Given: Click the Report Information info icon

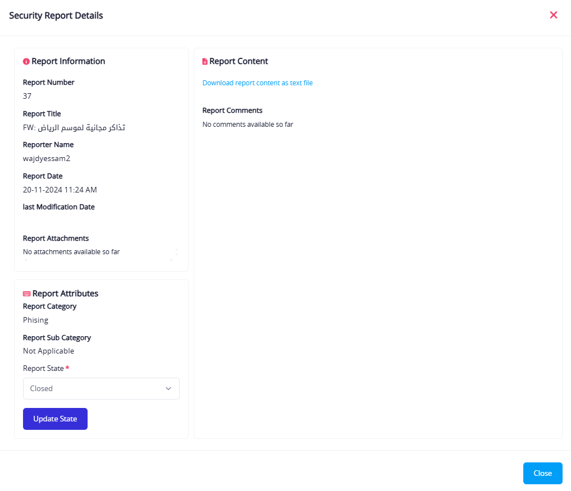Looking at the screenshot, I should coord(26,62).
